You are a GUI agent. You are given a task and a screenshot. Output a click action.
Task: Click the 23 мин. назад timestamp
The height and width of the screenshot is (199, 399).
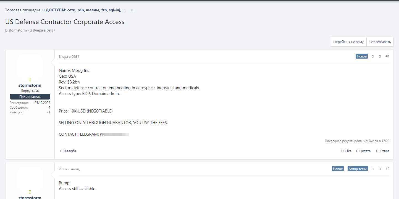[x=69, y=169]
